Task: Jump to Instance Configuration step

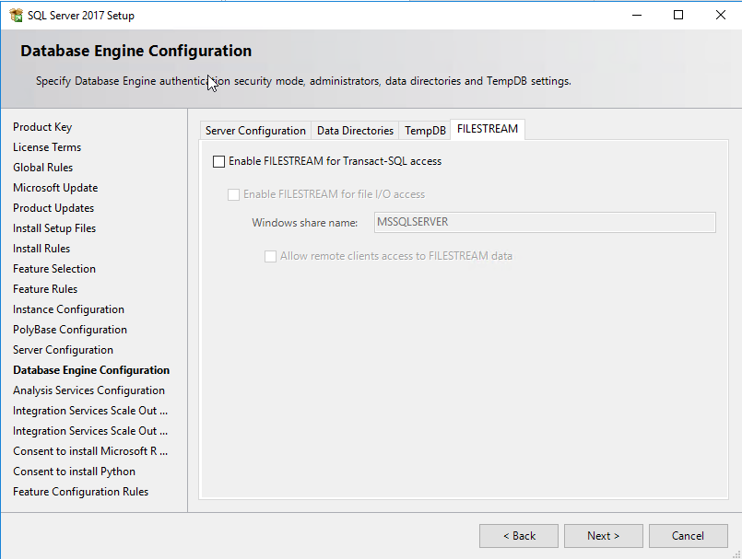Action: (x=68, y=309)
